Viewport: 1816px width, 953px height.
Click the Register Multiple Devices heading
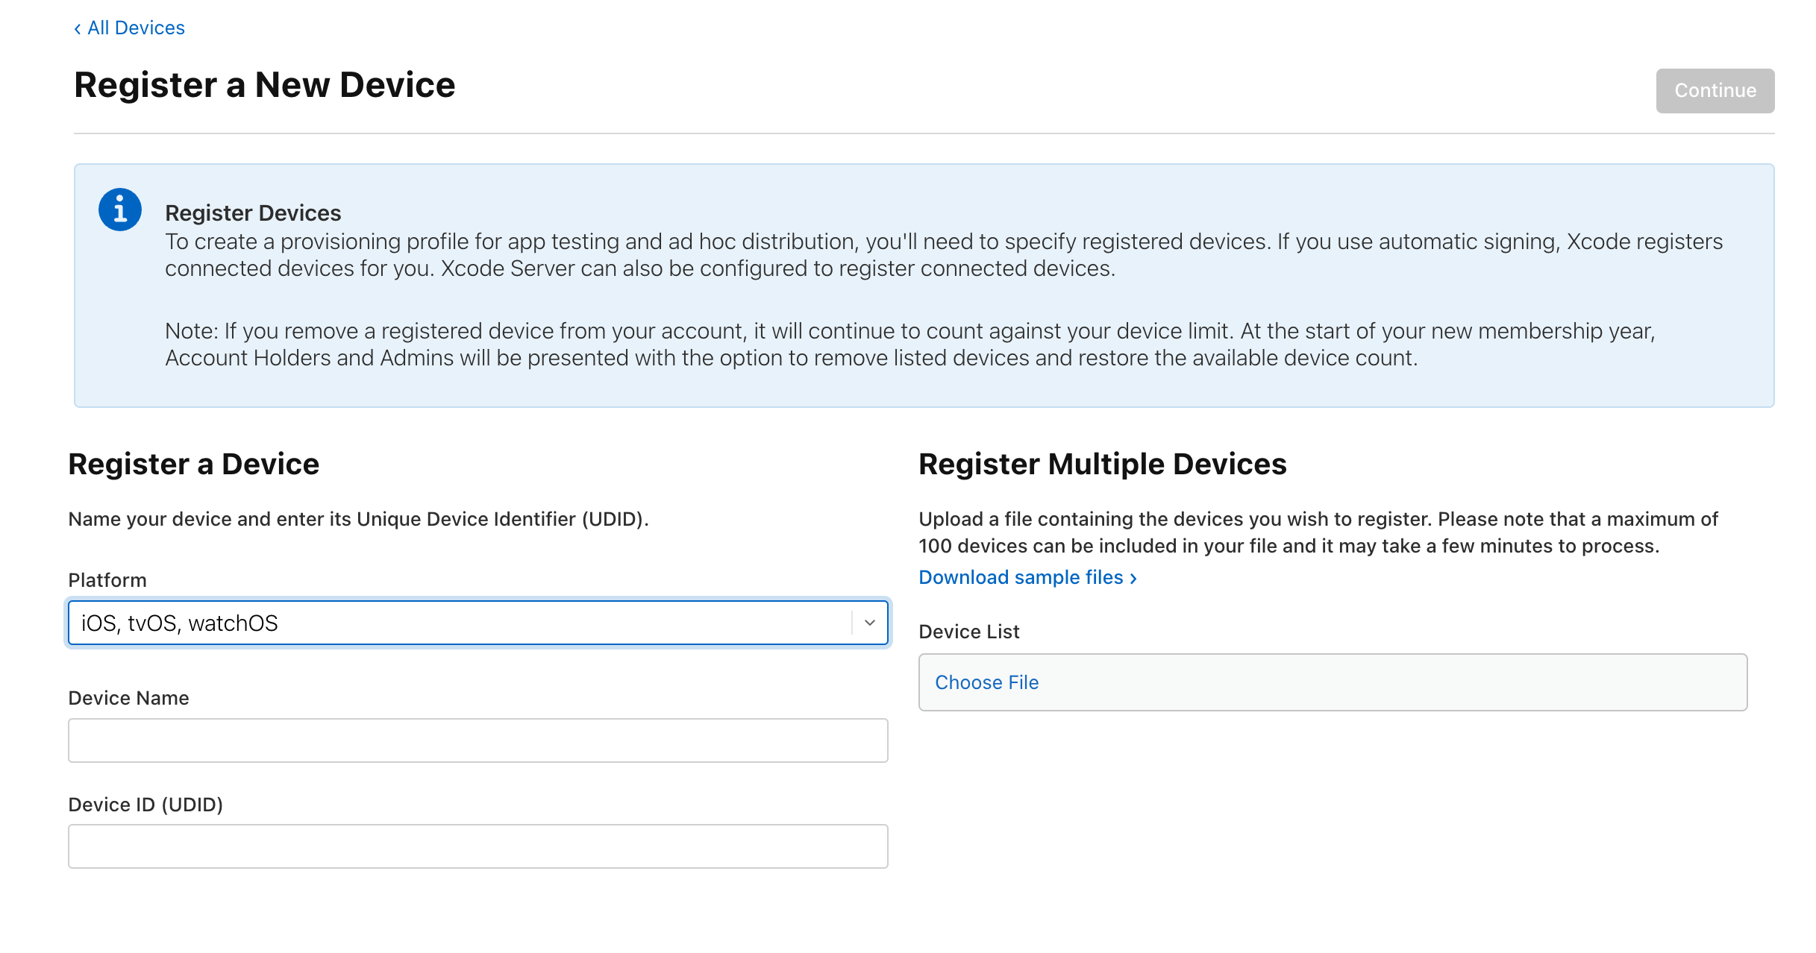tap(1102, 464)
